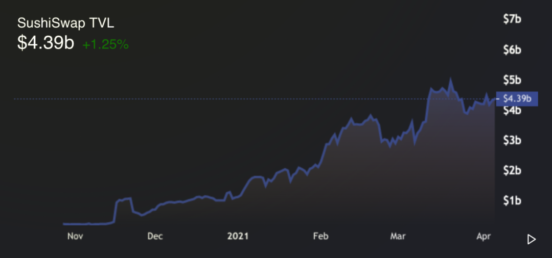Image resolution: width=552 pixels, height=258 pixels.
Task: Click the play button icon
Action: coord(532,240)
